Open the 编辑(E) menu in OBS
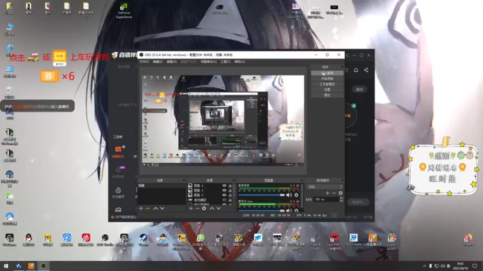The image size is (483, 271). 158,62
